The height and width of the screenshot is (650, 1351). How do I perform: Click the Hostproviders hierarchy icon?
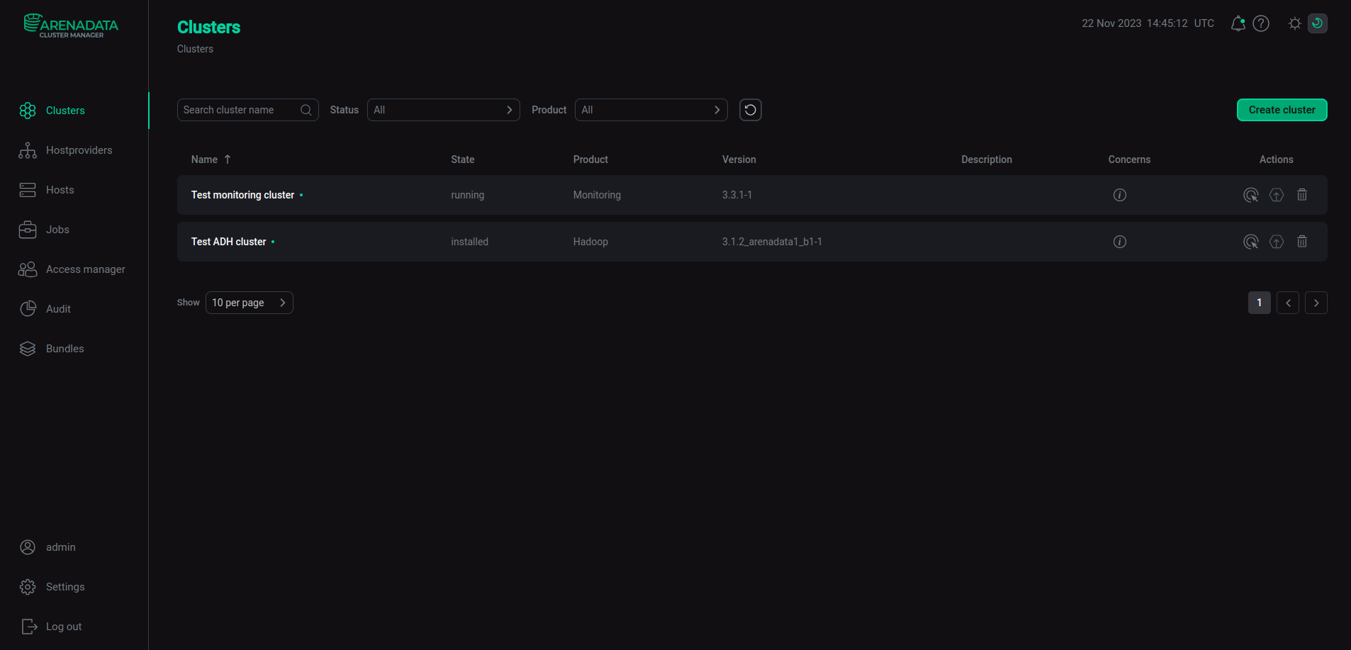click(28, 150)
